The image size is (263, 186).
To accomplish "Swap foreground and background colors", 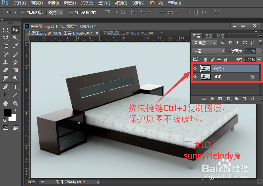I will 15,110.
